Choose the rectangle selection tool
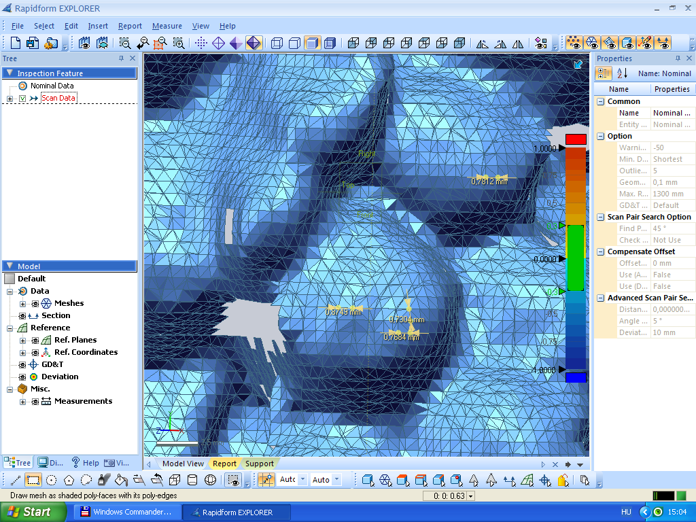Screen dimensions: 696x522 pyautogui.click(x=33, y=480)
